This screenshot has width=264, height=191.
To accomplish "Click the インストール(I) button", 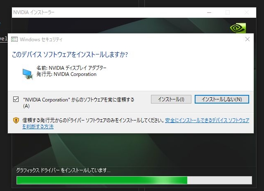I will pyautogui.click(x=171, y=99).
